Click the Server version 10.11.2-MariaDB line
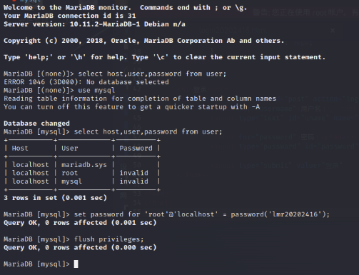 94,24
